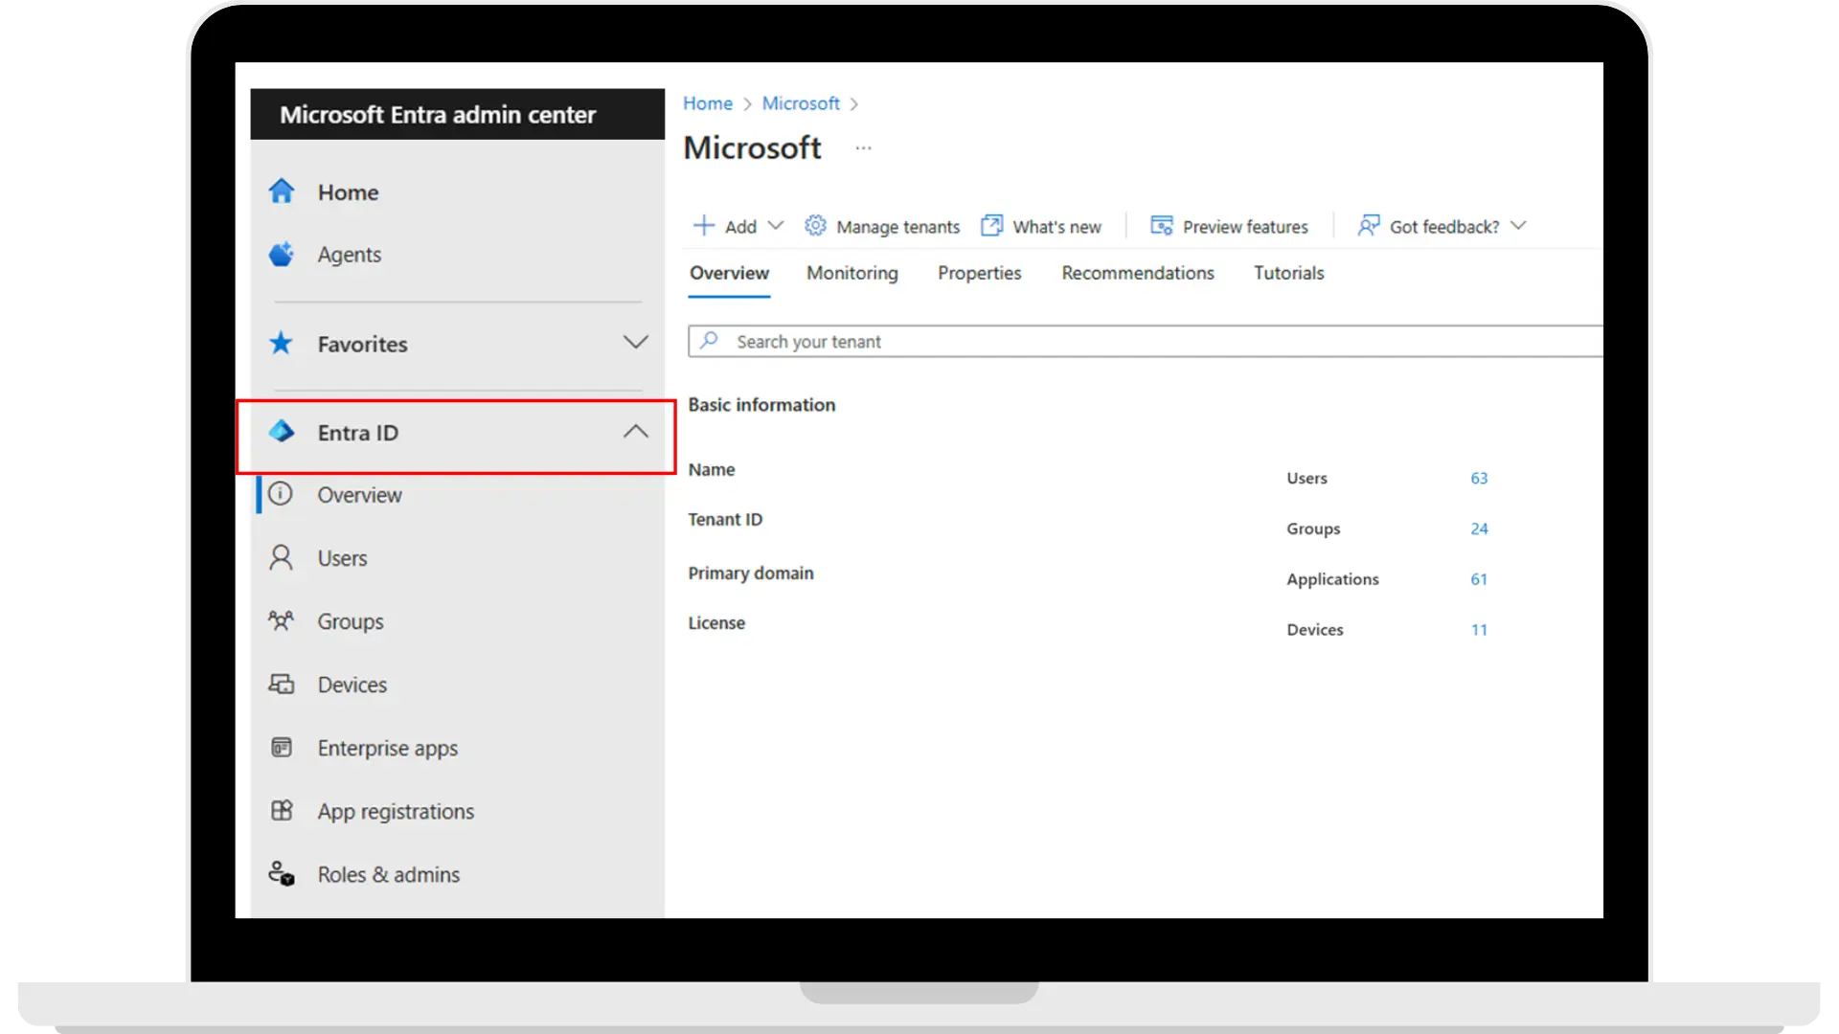Select the Overview tab in main pane
1839x1034 pixels.
[x=729, y=273]
